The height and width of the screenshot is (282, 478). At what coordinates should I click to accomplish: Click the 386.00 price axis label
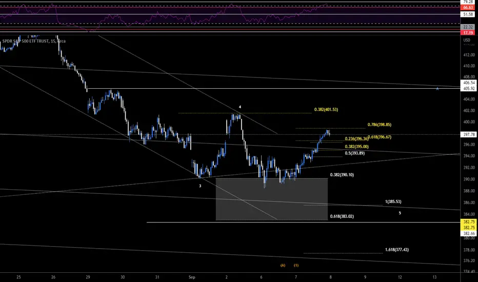(x=469, y=203)
